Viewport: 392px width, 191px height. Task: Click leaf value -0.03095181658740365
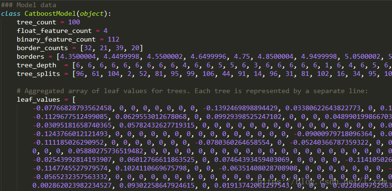72,126
